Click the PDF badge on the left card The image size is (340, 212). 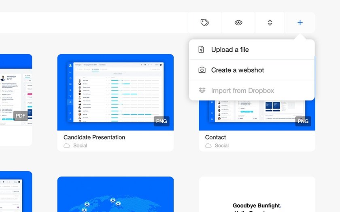(x=20, y=116)
